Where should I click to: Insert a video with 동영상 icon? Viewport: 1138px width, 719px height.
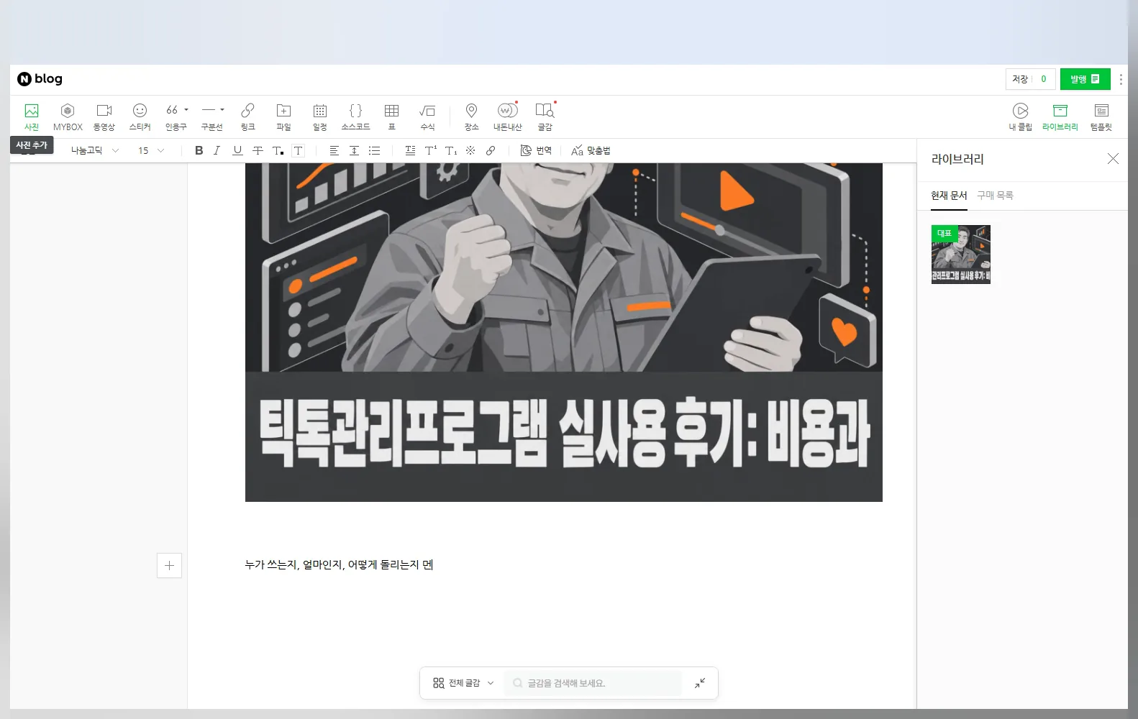click(x=104, y=116)
